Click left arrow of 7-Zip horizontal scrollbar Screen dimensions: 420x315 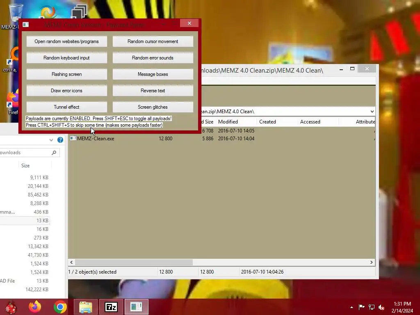[x=71, y=262]
